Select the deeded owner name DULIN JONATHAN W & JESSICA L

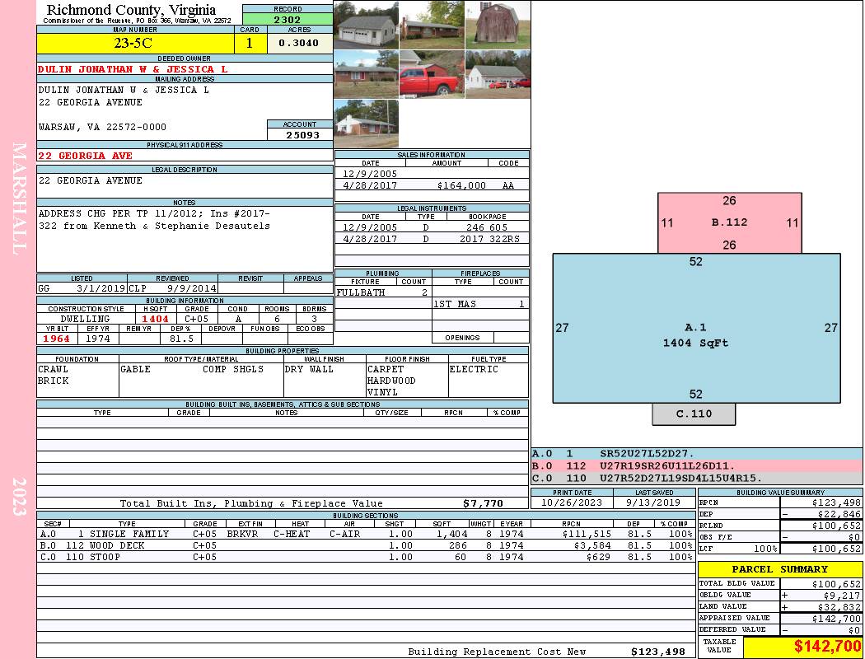(133, 69)
